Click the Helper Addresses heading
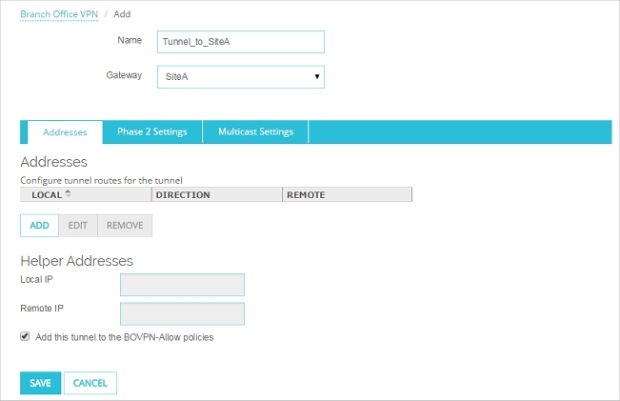This screenshot has height=401, width=620. pos(77,261)
